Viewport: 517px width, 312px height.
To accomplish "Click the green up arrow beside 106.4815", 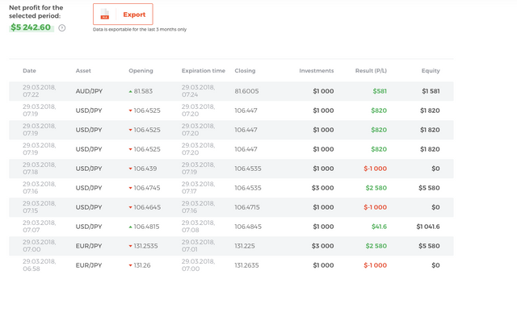I will click(130, 227).
